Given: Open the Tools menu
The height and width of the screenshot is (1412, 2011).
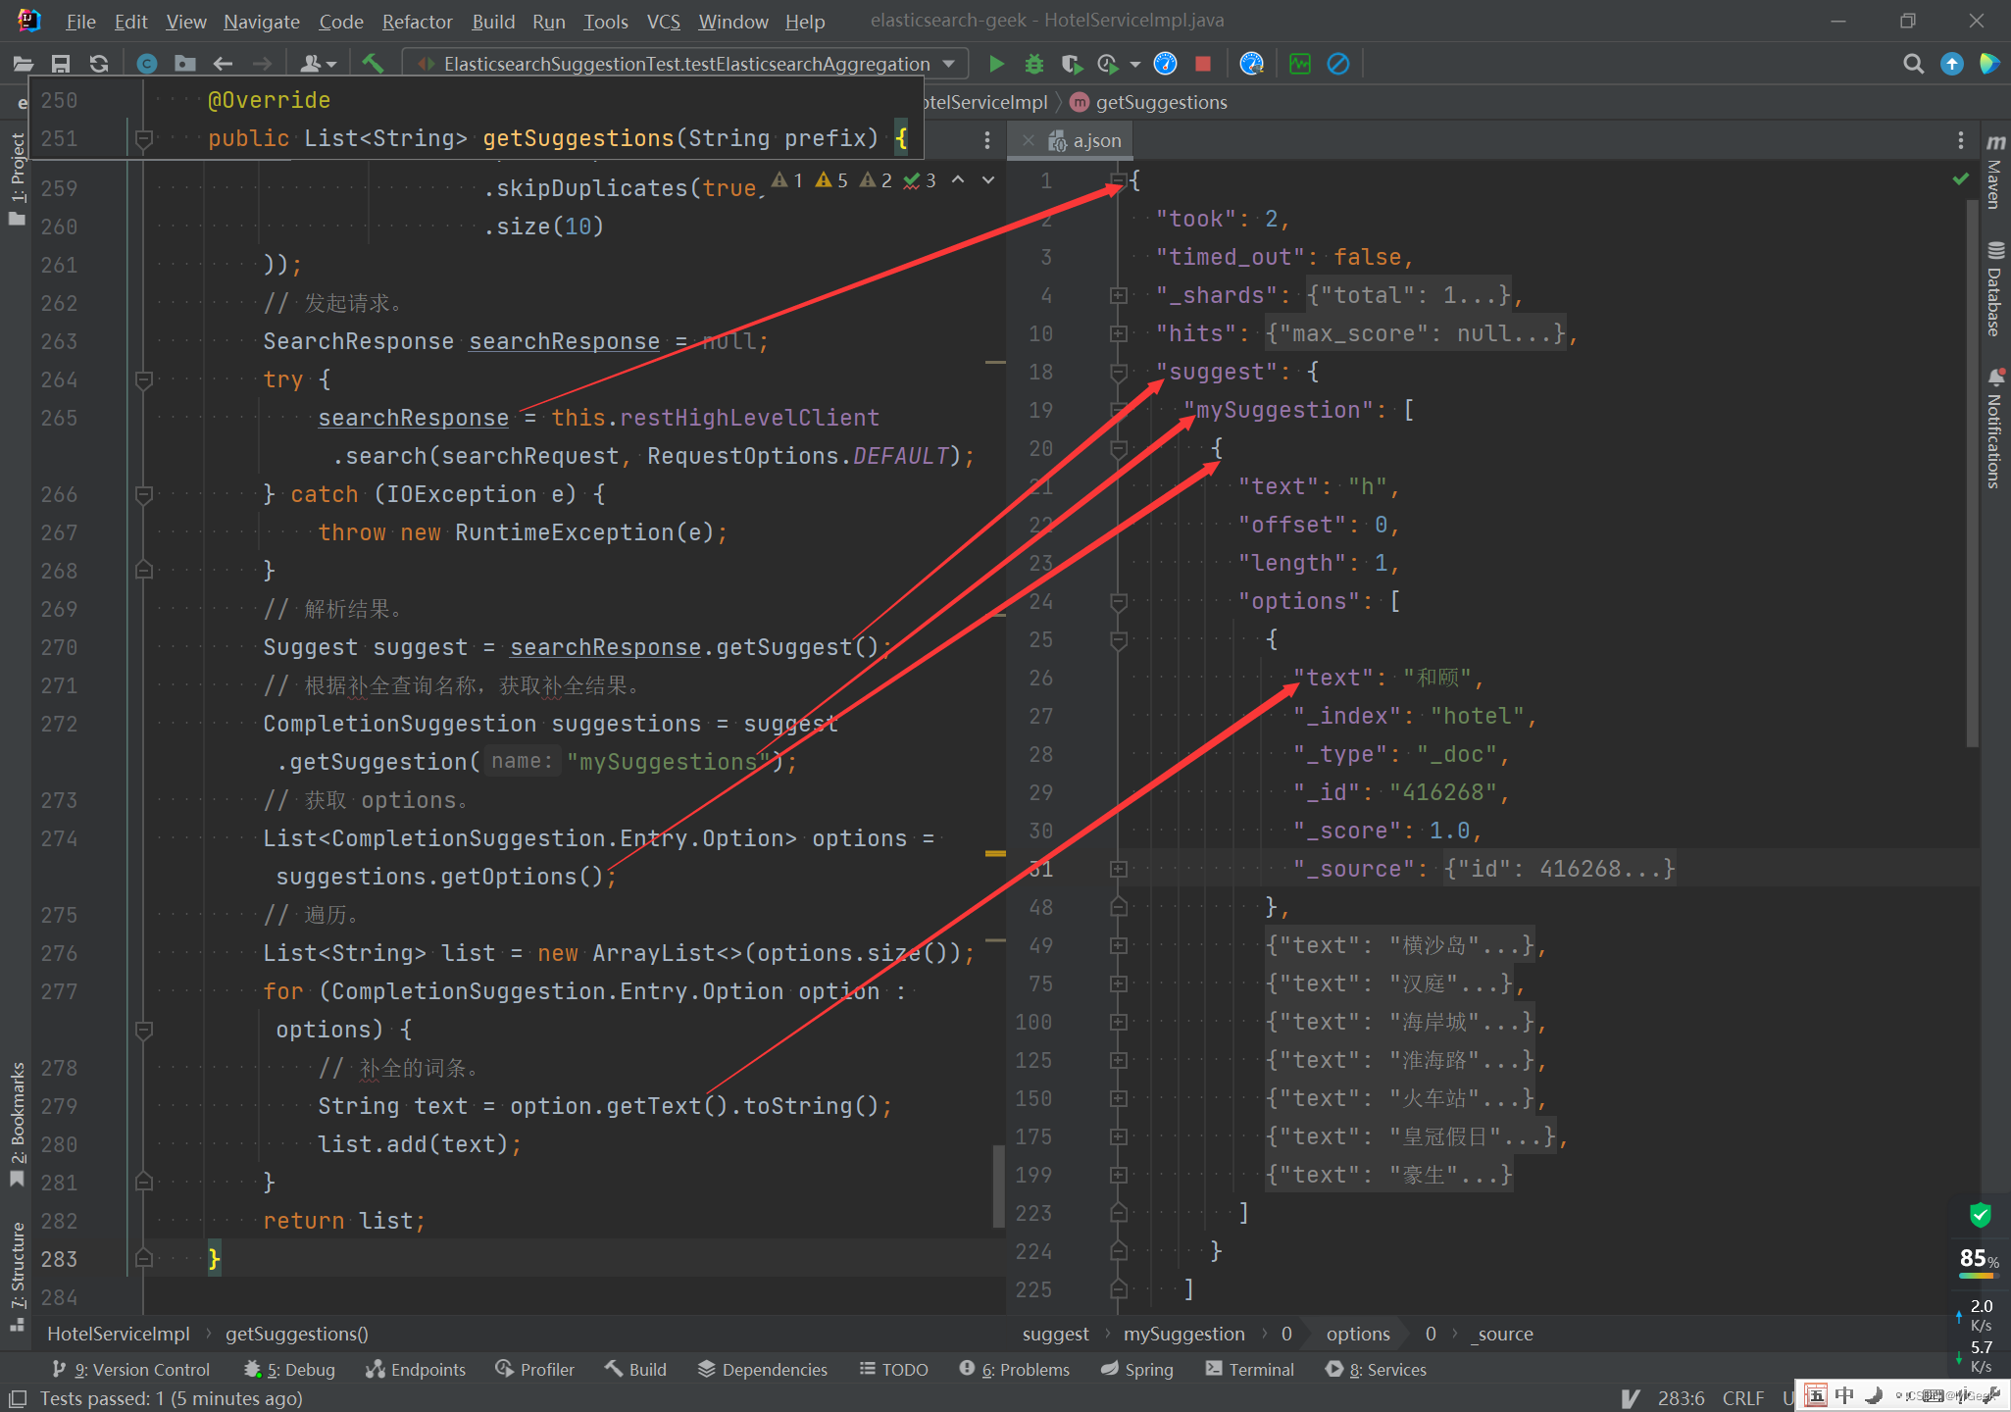Looking at the screenshot, I should click(x=606, y=21).
